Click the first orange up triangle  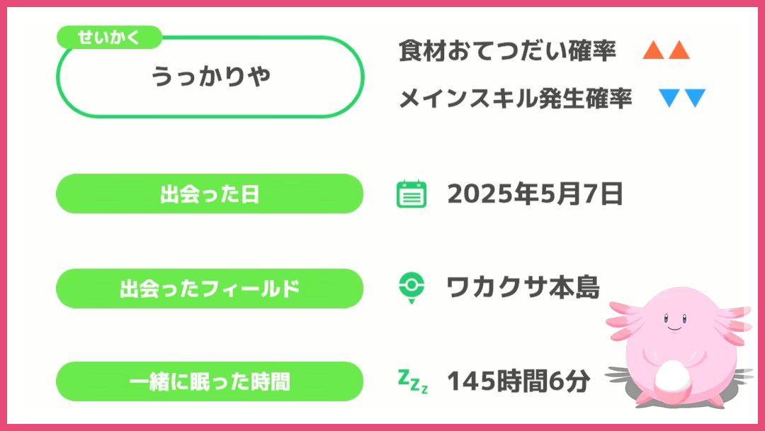pyautogui.click(x=653, y=50)
